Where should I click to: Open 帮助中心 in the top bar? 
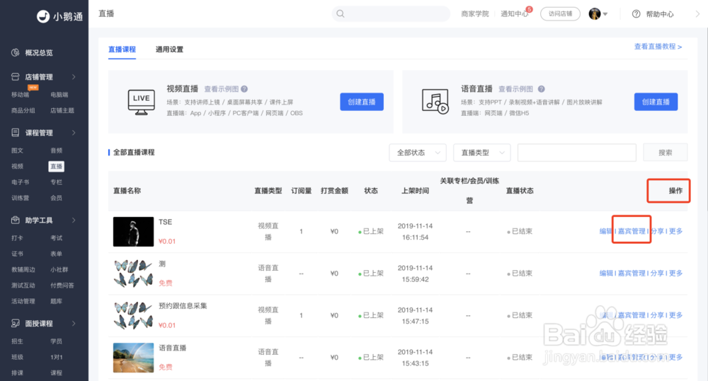click(x=660, y=14)
